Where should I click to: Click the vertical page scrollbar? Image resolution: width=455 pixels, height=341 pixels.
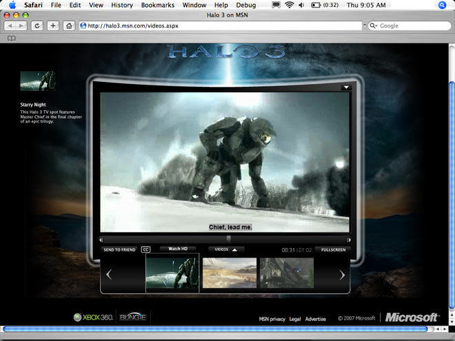click(452, 195)
